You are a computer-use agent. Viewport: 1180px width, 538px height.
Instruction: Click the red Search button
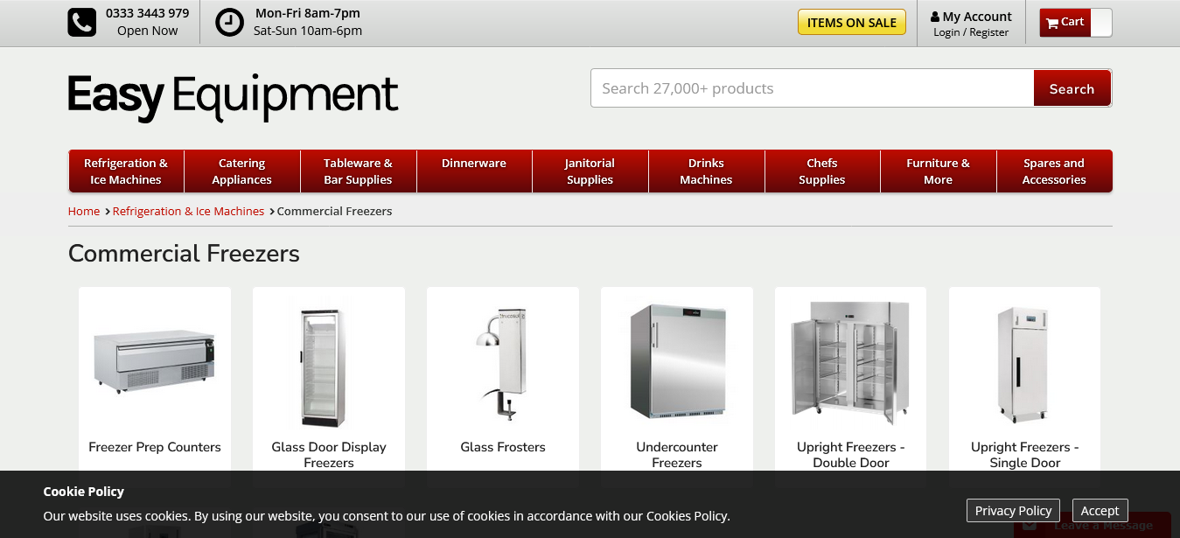[1072, 88]
